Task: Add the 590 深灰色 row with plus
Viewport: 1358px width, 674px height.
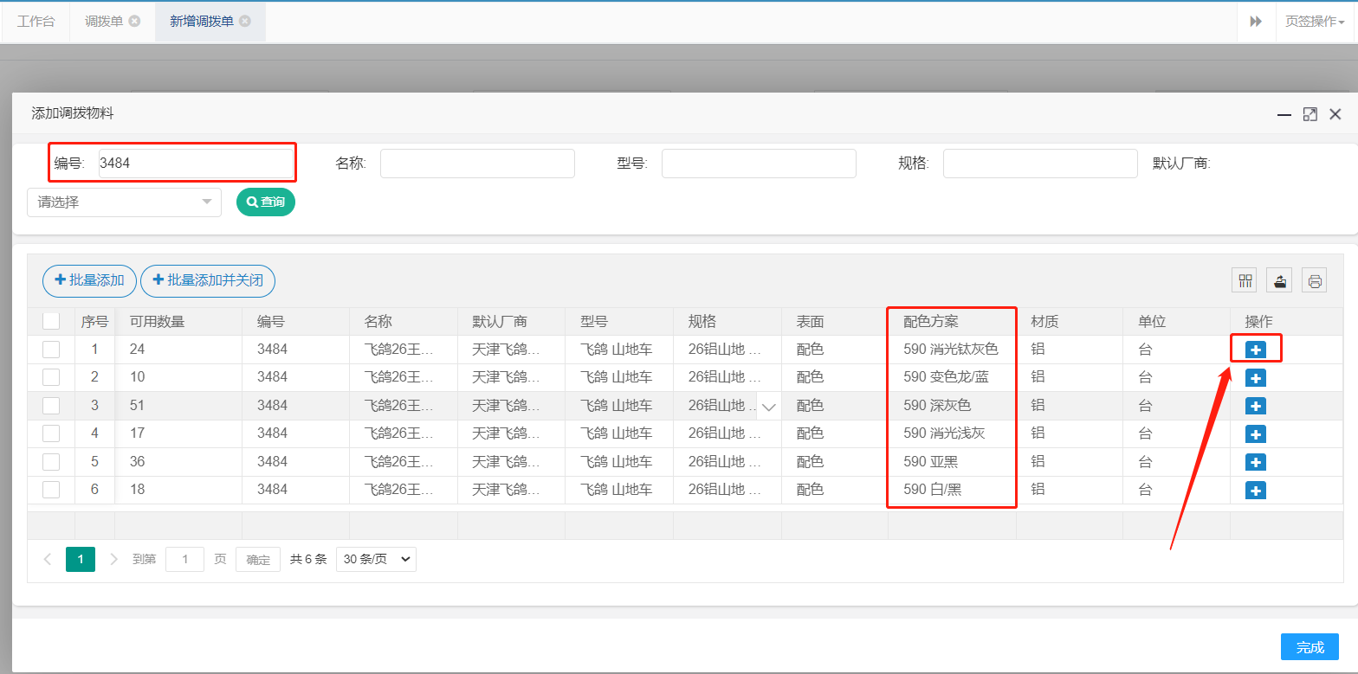Action: (x=1255, y=406)
